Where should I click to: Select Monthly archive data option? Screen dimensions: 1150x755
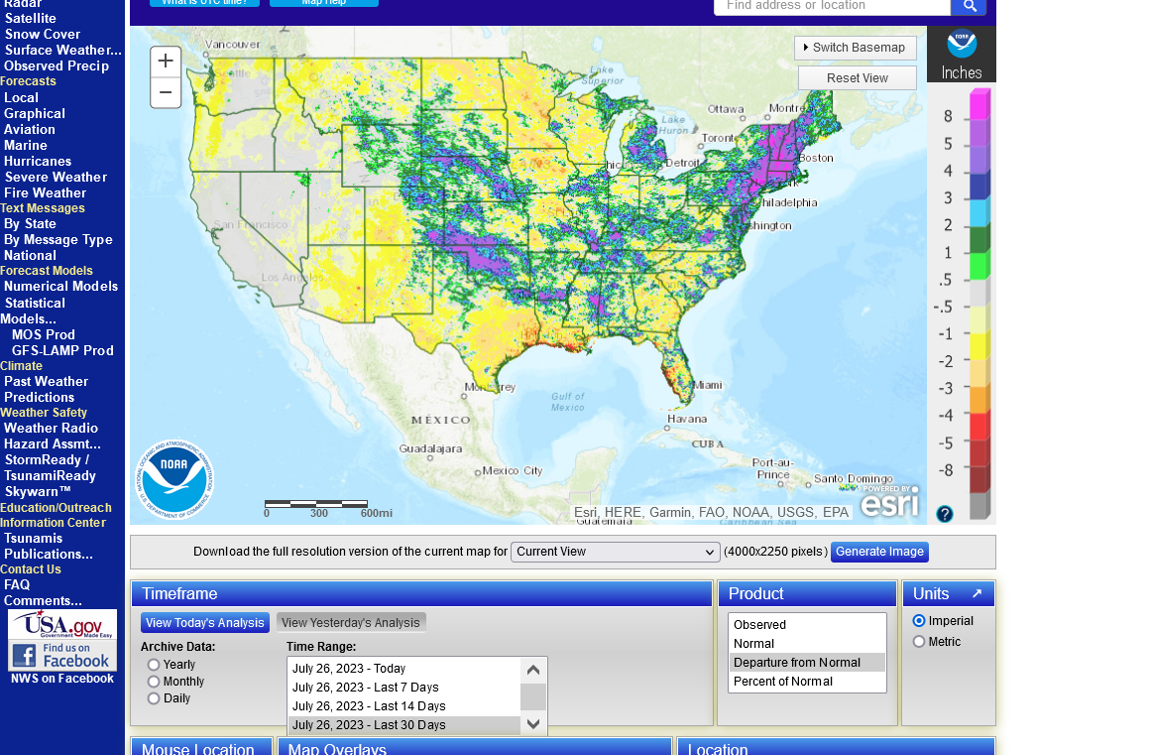154,682
